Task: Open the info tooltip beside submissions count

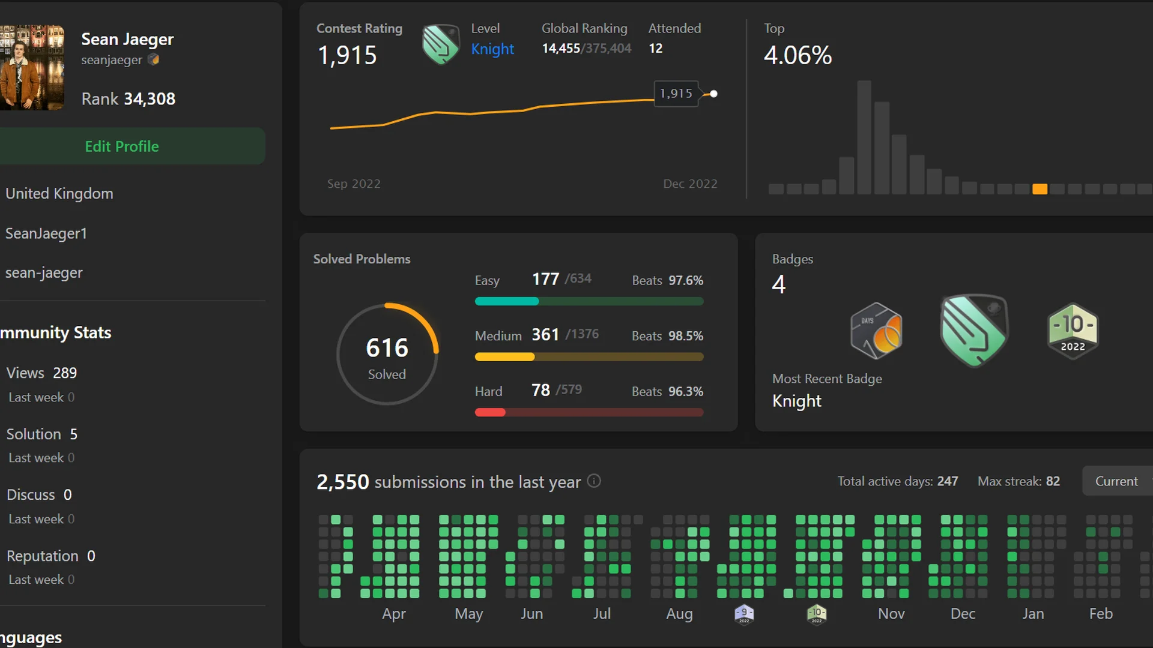Action: coord(594,481)
